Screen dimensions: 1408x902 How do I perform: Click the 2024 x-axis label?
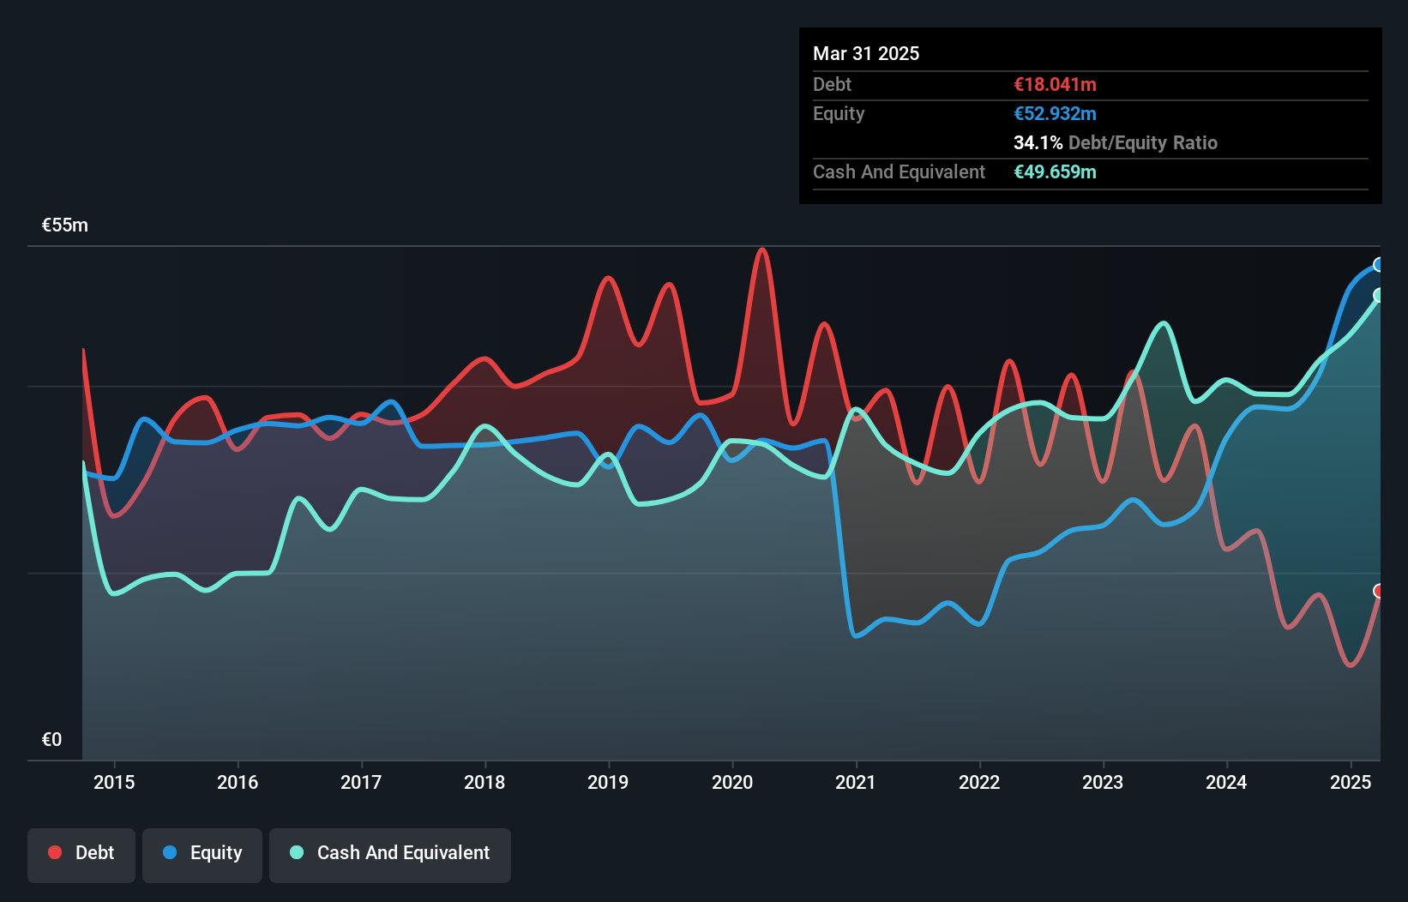coord(1226,782)
